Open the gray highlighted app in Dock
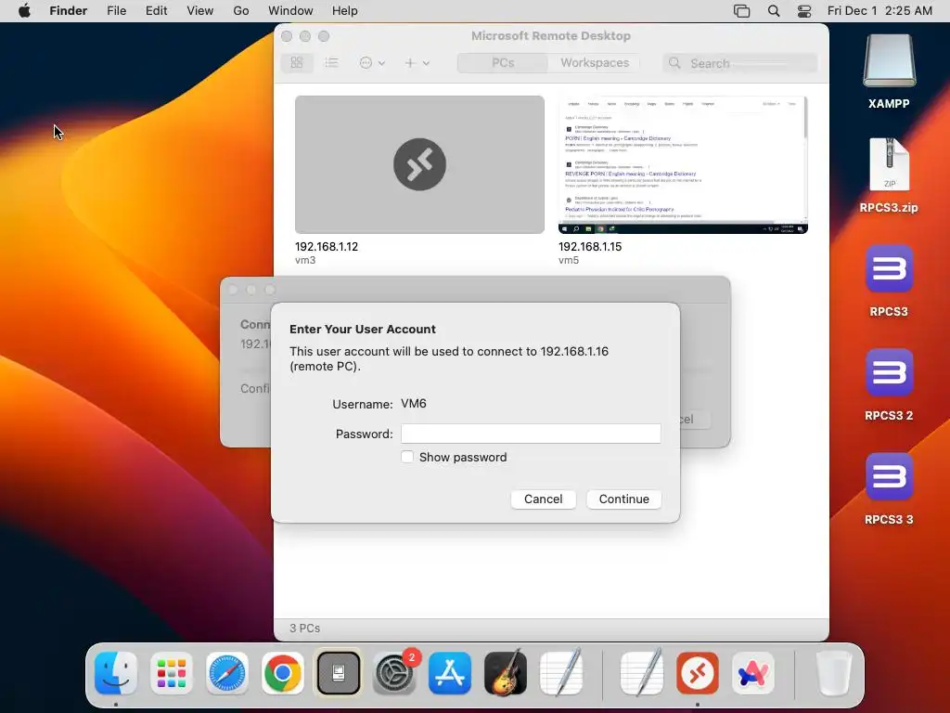Viewport: 950px width, 713px height. coord(338,673)
